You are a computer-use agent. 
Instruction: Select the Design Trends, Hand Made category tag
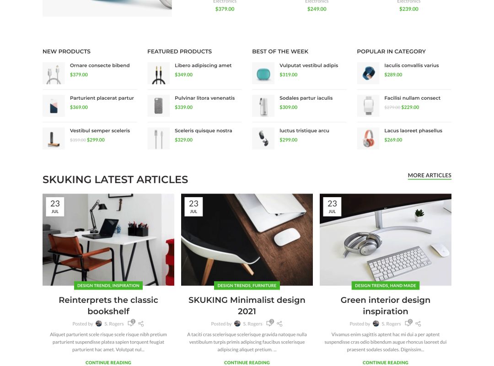click(385, 285)
